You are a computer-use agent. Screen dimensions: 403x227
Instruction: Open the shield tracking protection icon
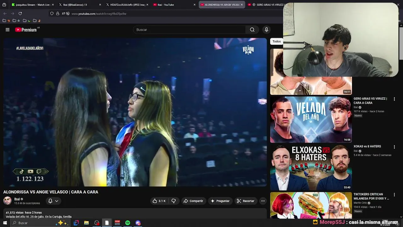[52, 14]
